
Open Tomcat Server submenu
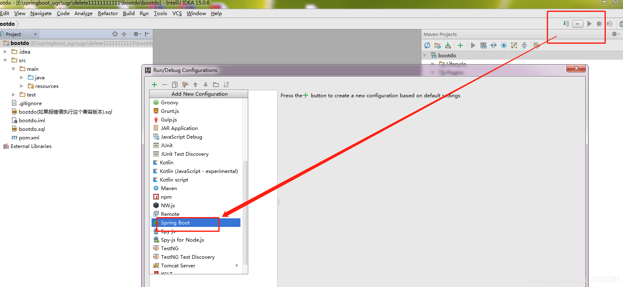tap(196, 265)
